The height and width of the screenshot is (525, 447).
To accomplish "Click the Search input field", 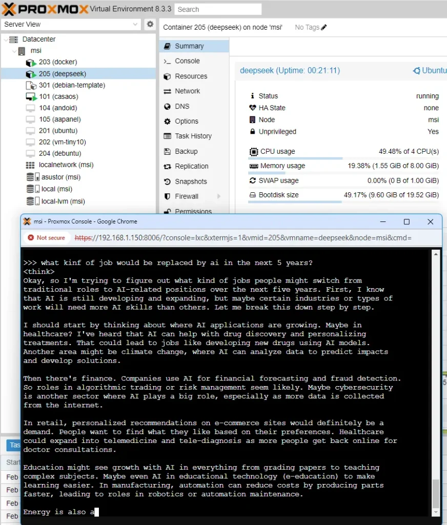I will [x=218, y=9].
